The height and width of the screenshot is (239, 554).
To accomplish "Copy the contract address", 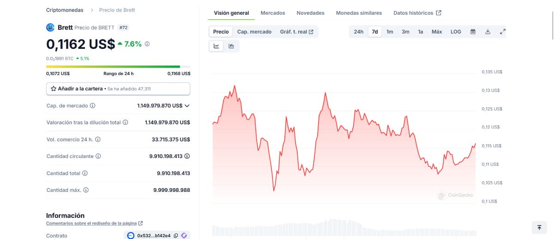I will tap(176, 236).
